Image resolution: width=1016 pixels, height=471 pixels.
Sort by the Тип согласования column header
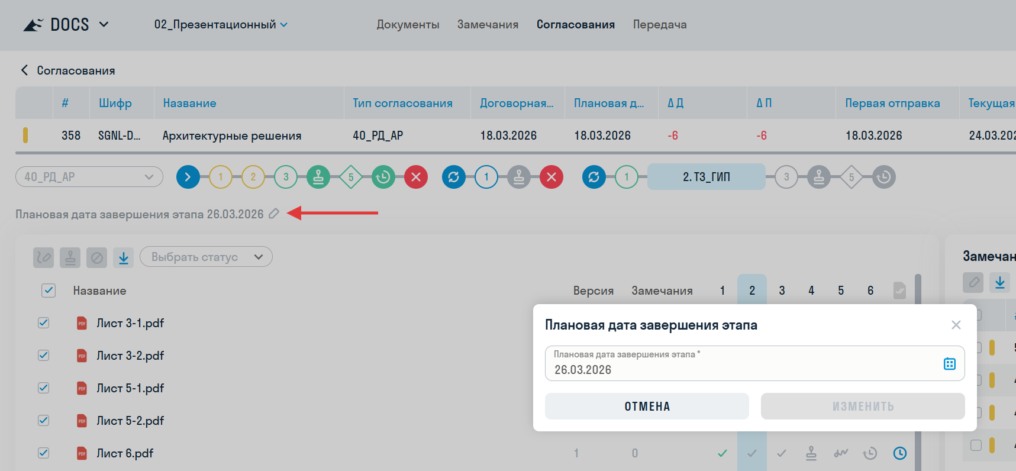point(402,103)
